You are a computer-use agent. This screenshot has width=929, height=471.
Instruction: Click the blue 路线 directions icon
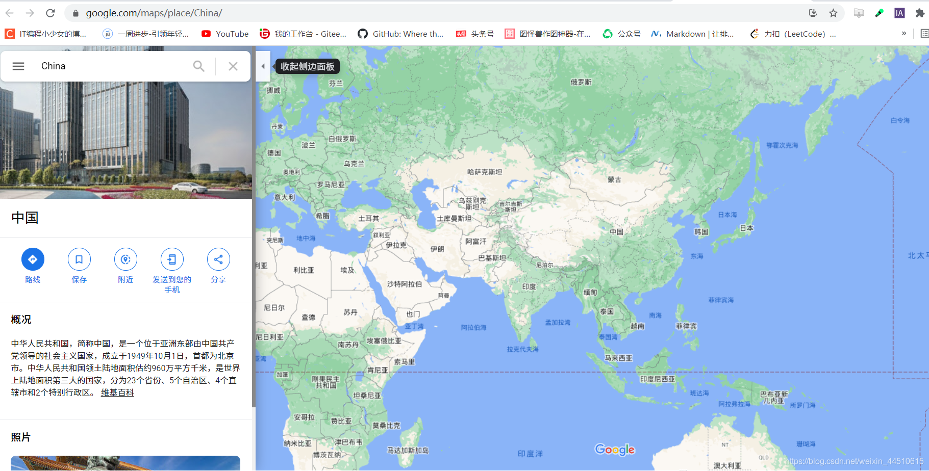point(33,259)
